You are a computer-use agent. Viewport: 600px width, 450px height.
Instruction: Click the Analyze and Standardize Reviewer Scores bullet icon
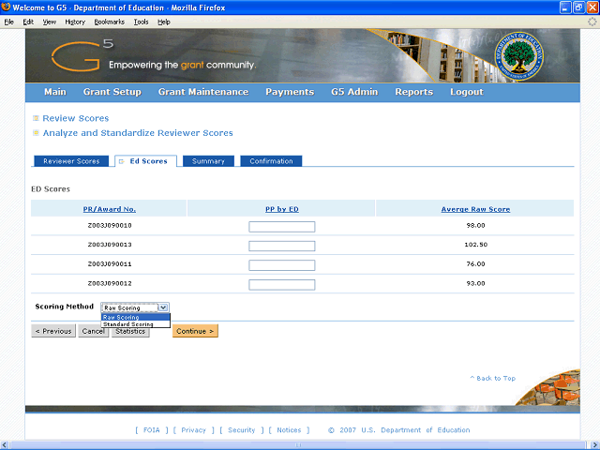pyautogui.click(x=36, y=133)
